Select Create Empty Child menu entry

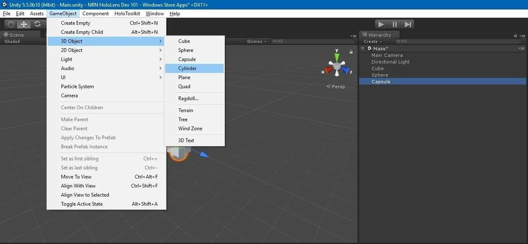(106, 32)
